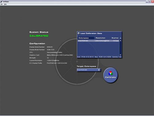Open the Target Colorspace dropdown
This screenshot has height=116, width=154.
pos(89,70)
